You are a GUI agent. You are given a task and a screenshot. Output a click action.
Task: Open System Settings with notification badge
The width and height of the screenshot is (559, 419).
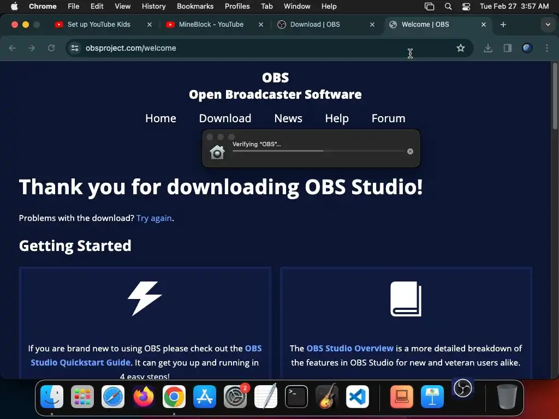pos(235,397)
